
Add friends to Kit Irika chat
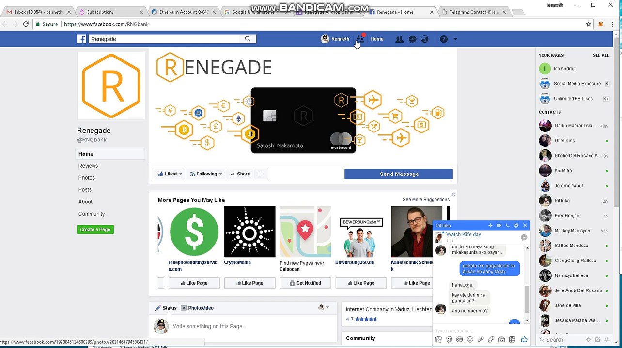coord(490,226)
